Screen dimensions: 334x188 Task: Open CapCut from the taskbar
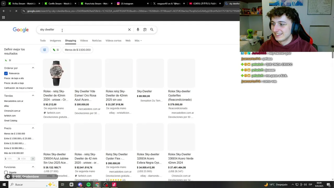[71, 185]
